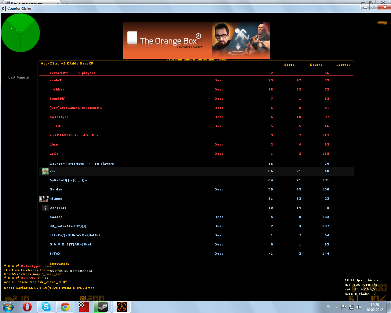Select player LeXa row

click(196, 154)
